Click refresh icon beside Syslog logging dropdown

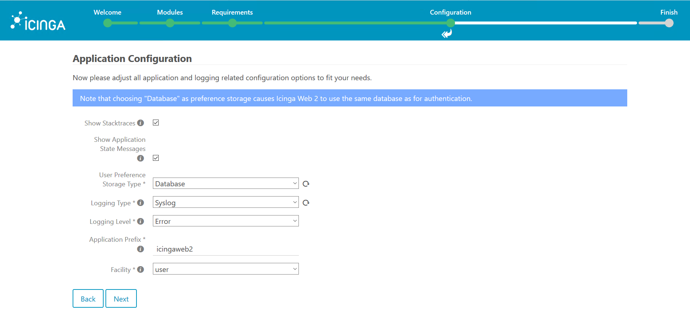point(306,203)
